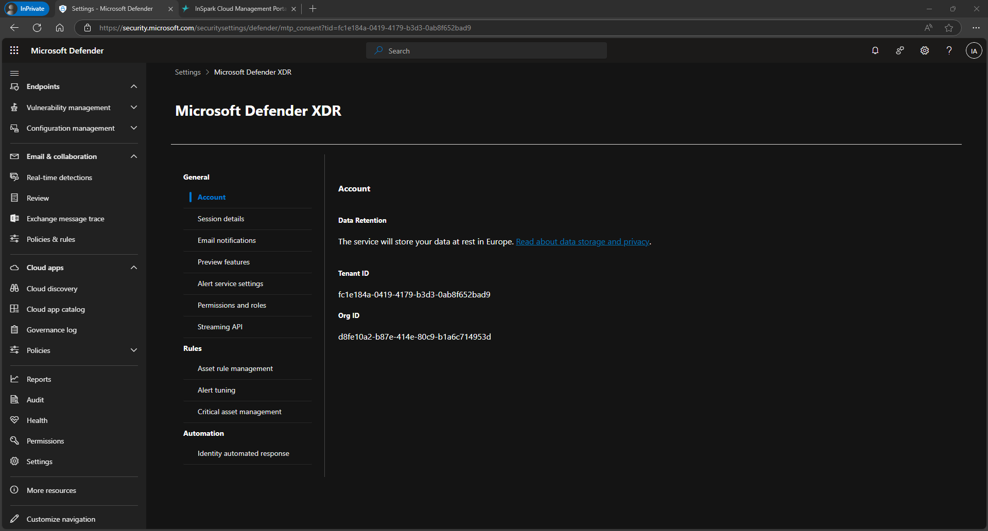Image resolution: width=988 pixels, height=531 pixels.
Task: Click the More resources info icon
Action: tap(14, 490)
